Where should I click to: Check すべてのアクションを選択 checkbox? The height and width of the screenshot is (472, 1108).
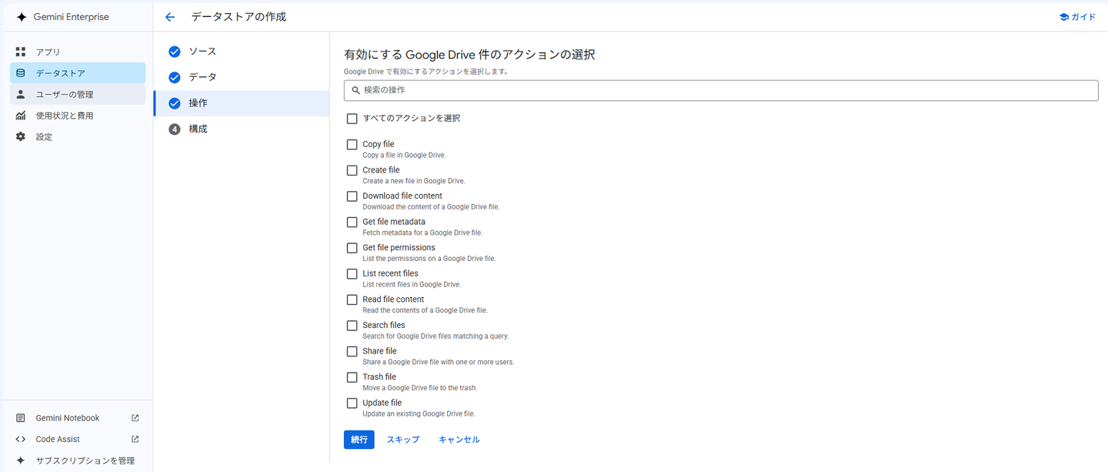click(352, 119)
